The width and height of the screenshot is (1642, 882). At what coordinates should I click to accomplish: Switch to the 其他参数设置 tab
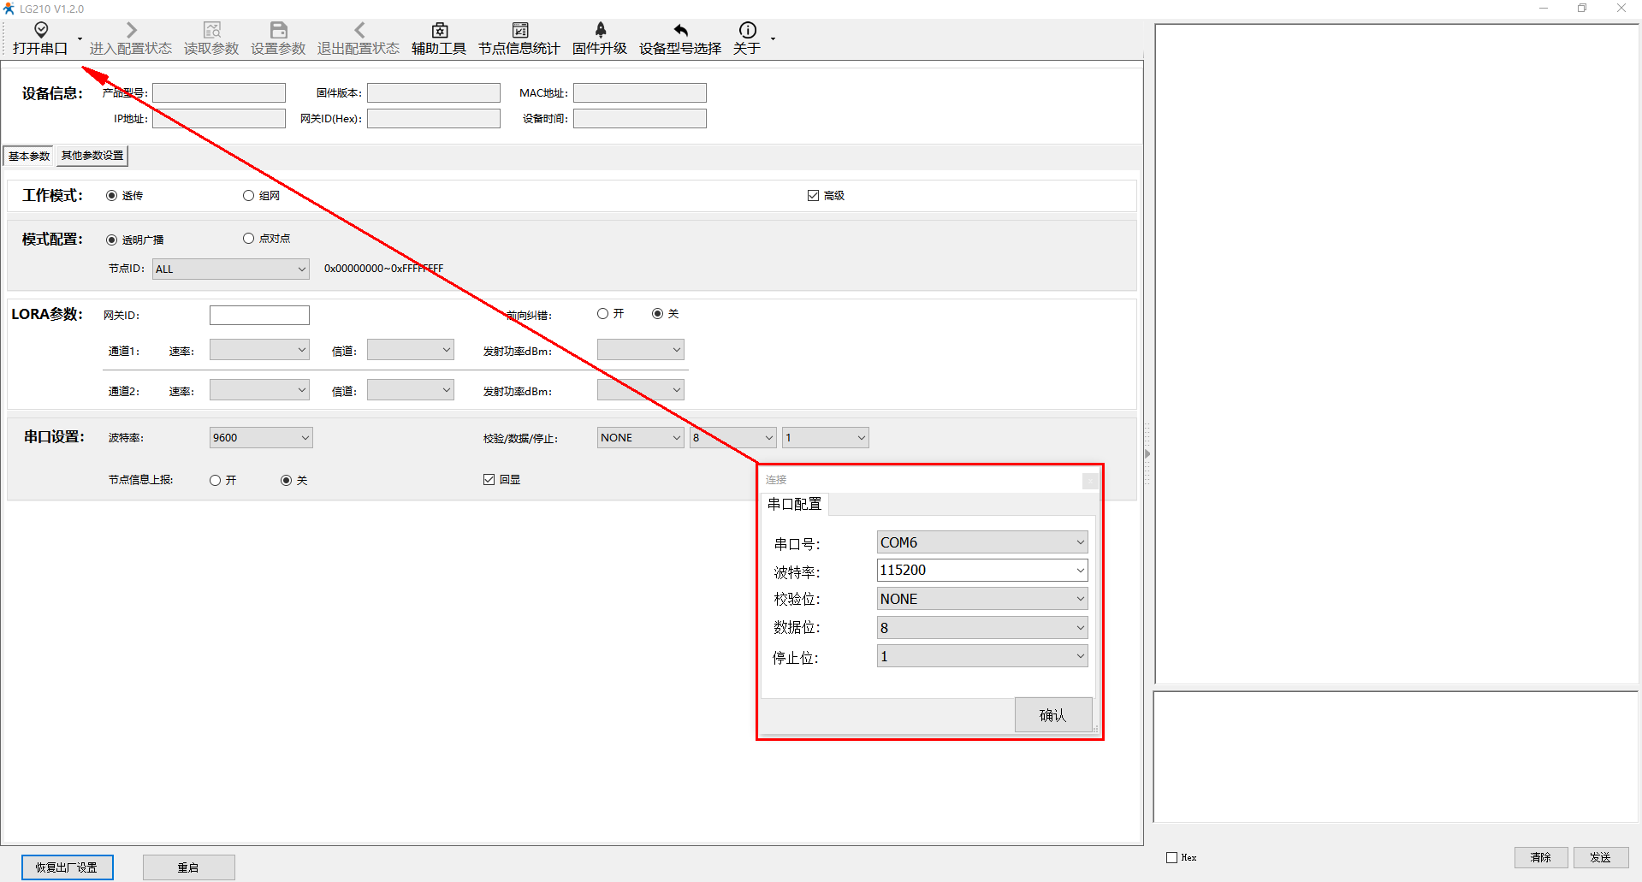[x=92, y=156]
